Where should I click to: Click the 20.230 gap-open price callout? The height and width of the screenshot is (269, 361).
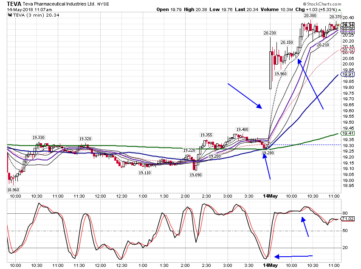tap(270, 33)
